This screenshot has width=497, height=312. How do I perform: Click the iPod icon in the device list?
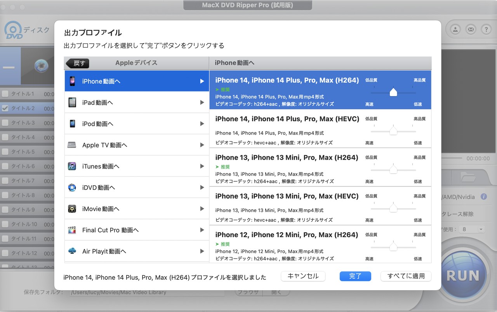(72, 124)
